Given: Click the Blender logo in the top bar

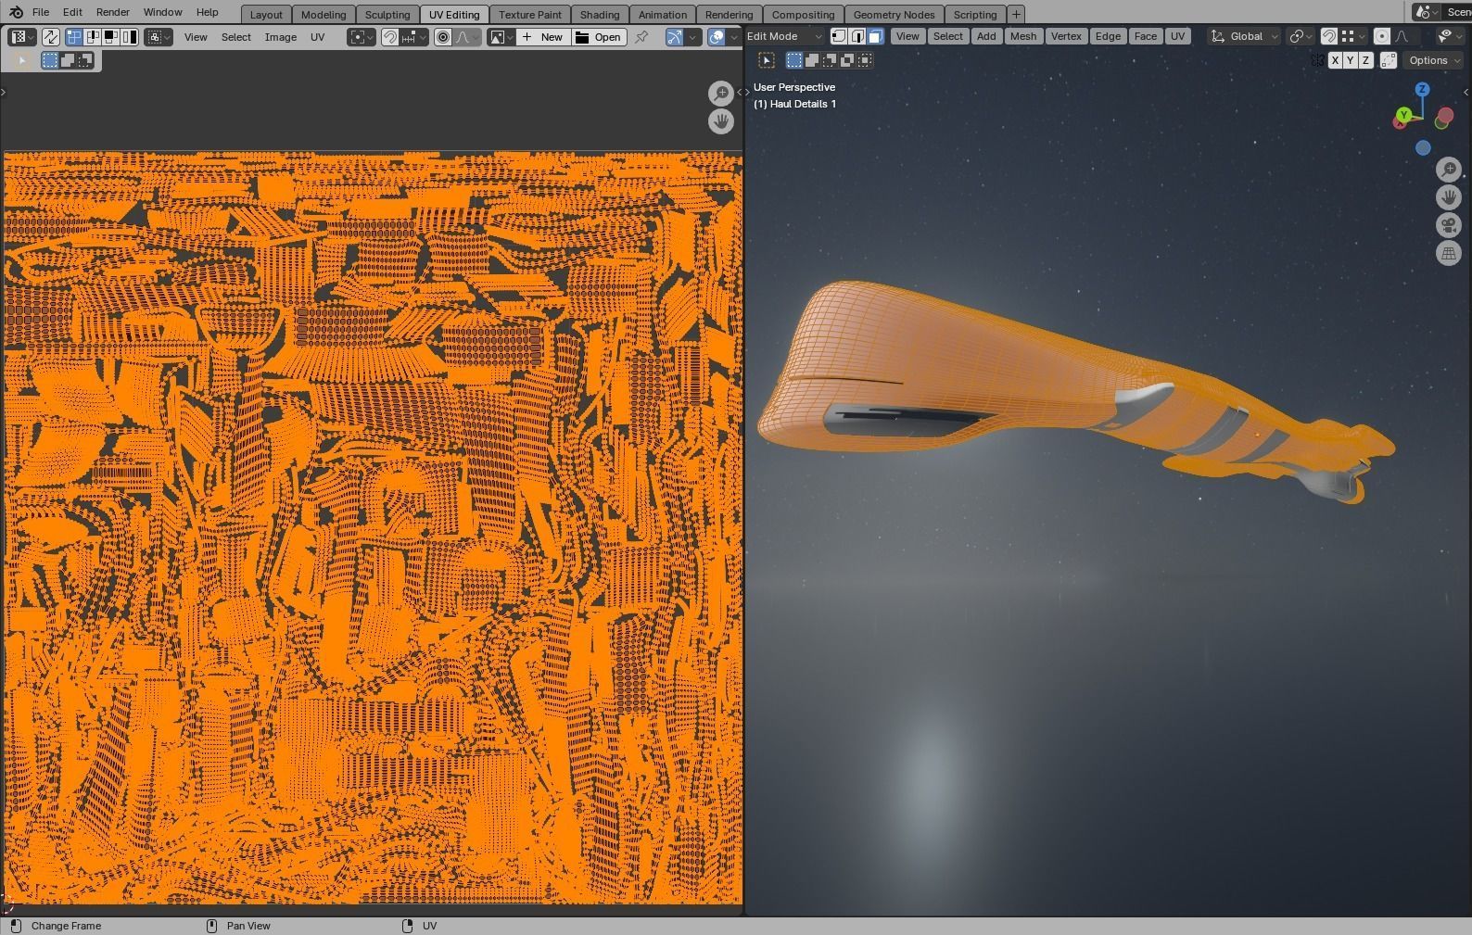Looking at the screenshot, I should click(x=16, y=12).
